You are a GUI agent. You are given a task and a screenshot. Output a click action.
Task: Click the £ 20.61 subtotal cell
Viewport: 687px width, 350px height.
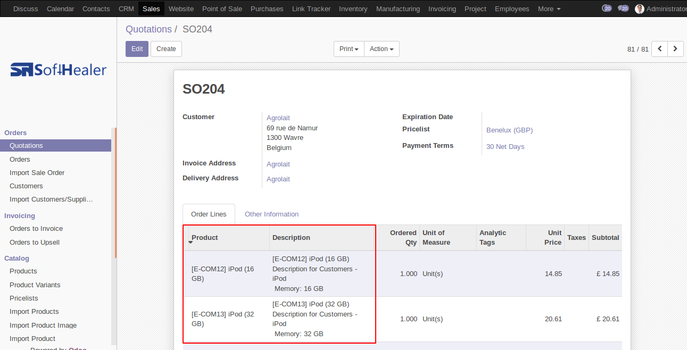pyautogui.click(x=605, y=319)
